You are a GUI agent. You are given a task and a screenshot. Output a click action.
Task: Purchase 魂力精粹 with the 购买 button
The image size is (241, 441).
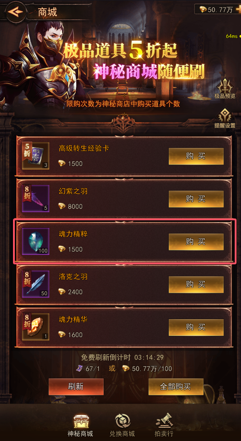point(196,241)
